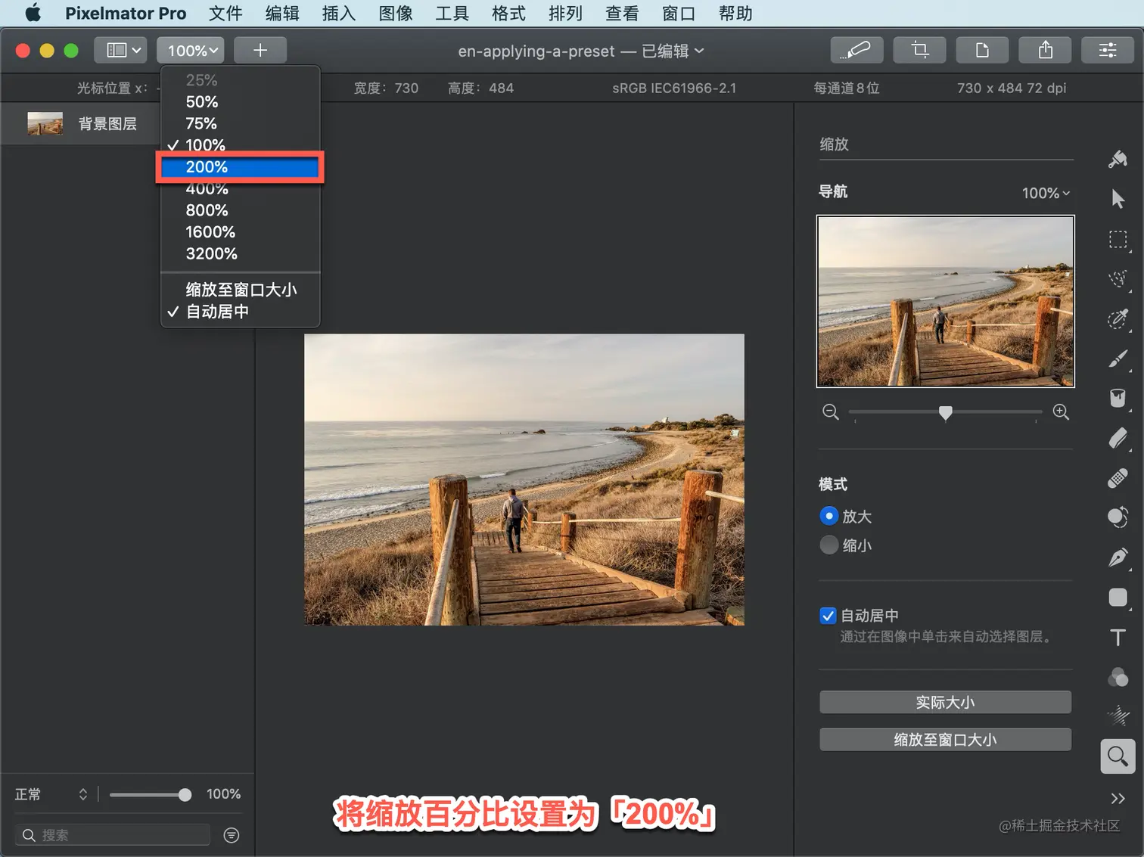Open the 帮助 menu
This screenshot has width=1144, height=857.
735,13
